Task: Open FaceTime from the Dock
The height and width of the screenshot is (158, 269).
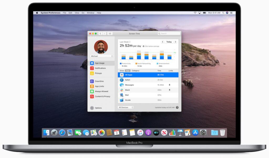Action: coord(78,133)
